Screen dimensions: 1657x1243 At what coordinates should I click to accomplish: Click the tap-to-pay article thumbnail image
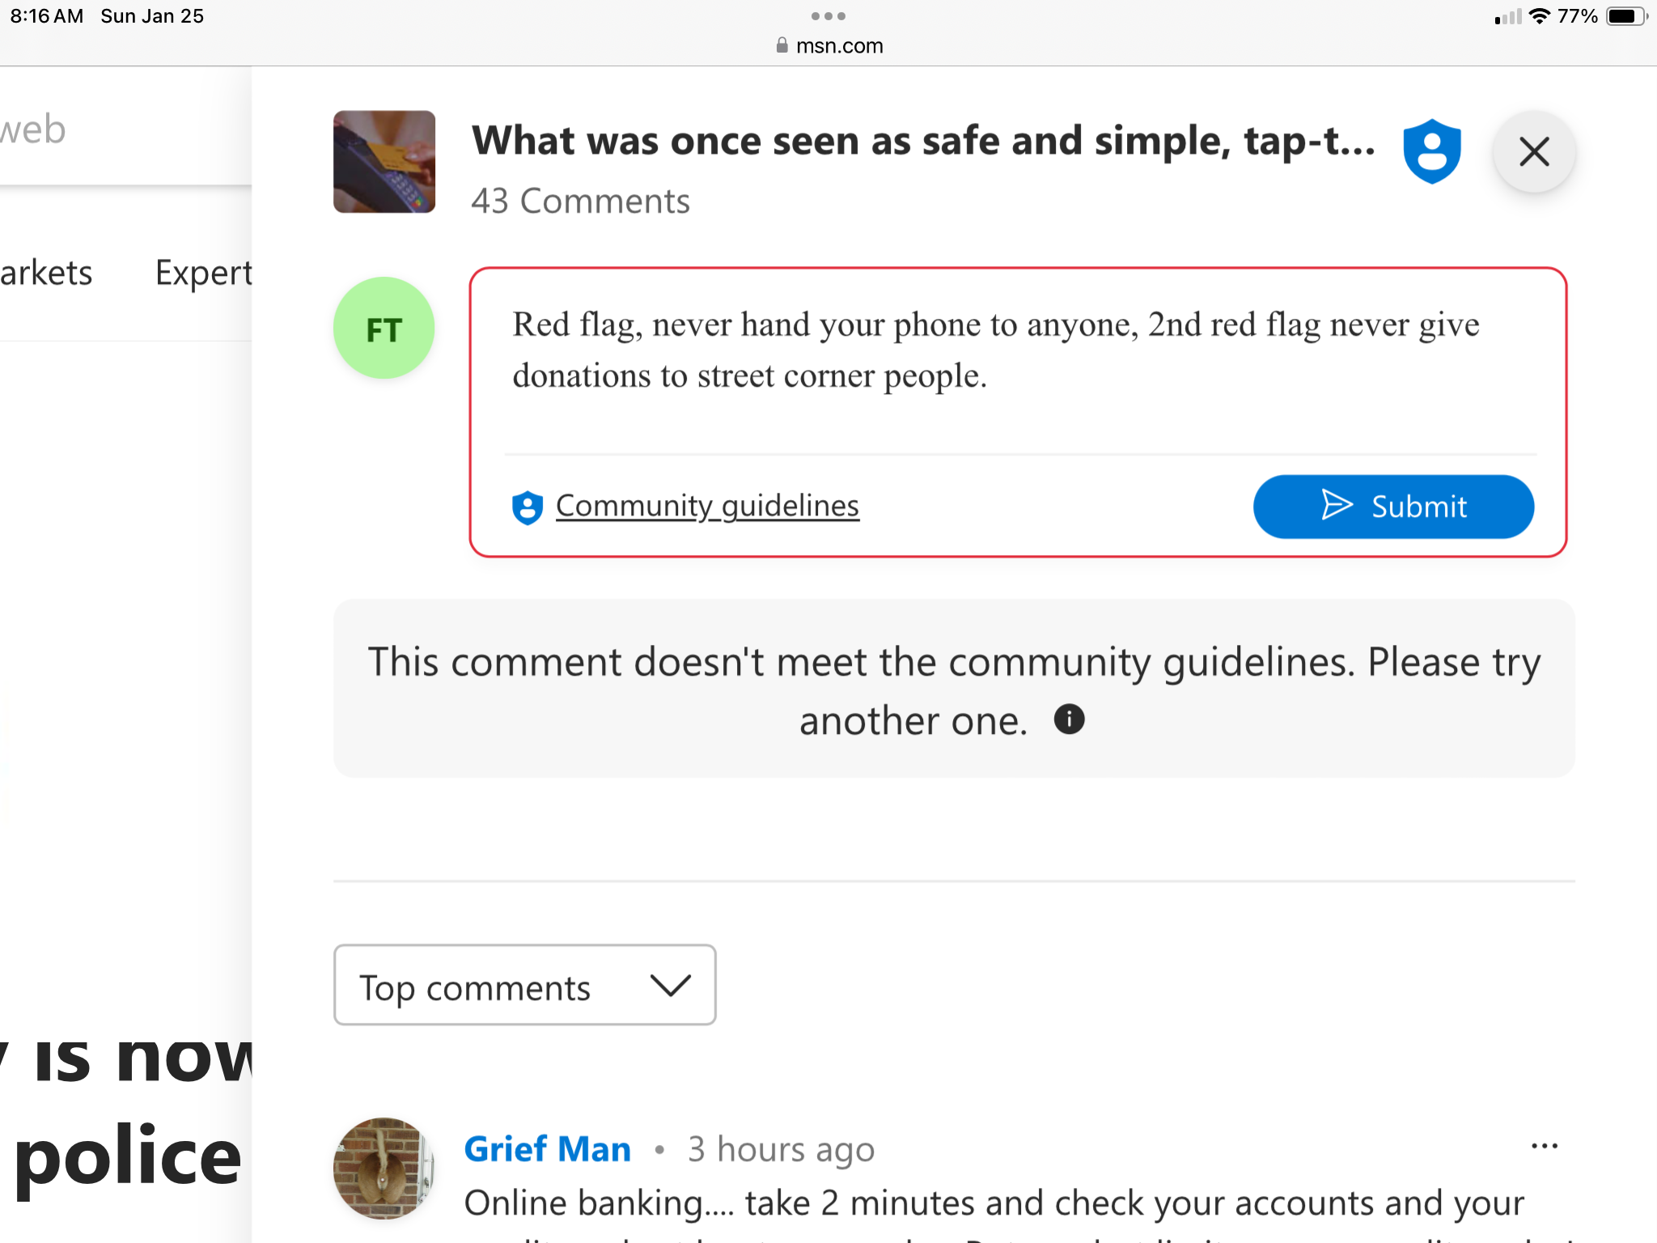tap(384, 162)
